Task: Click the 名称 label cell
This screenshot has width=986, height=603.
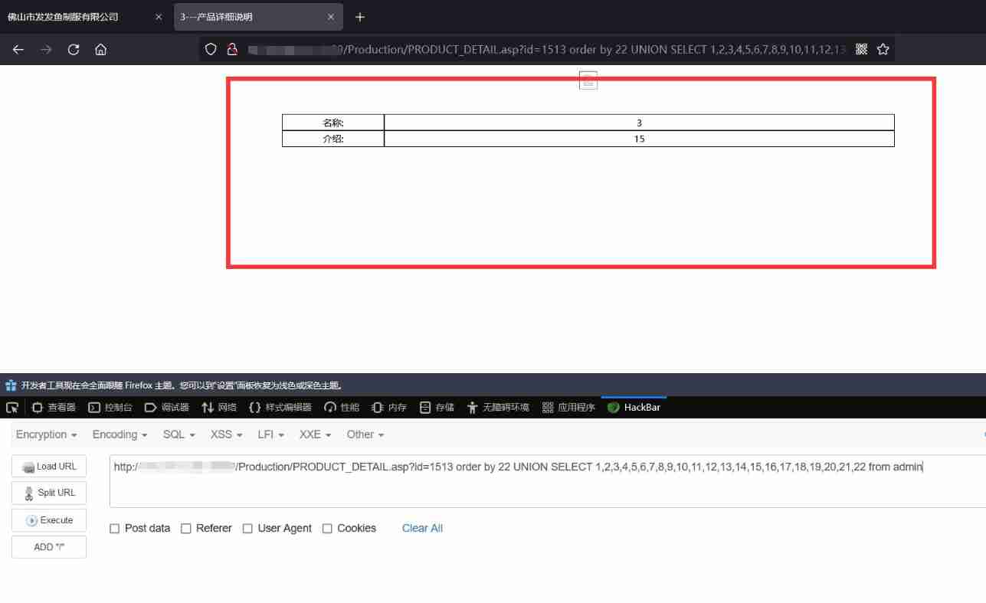Action: point(332,123)
